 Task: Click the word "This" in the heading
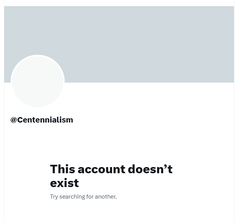[x=63, y=169]
